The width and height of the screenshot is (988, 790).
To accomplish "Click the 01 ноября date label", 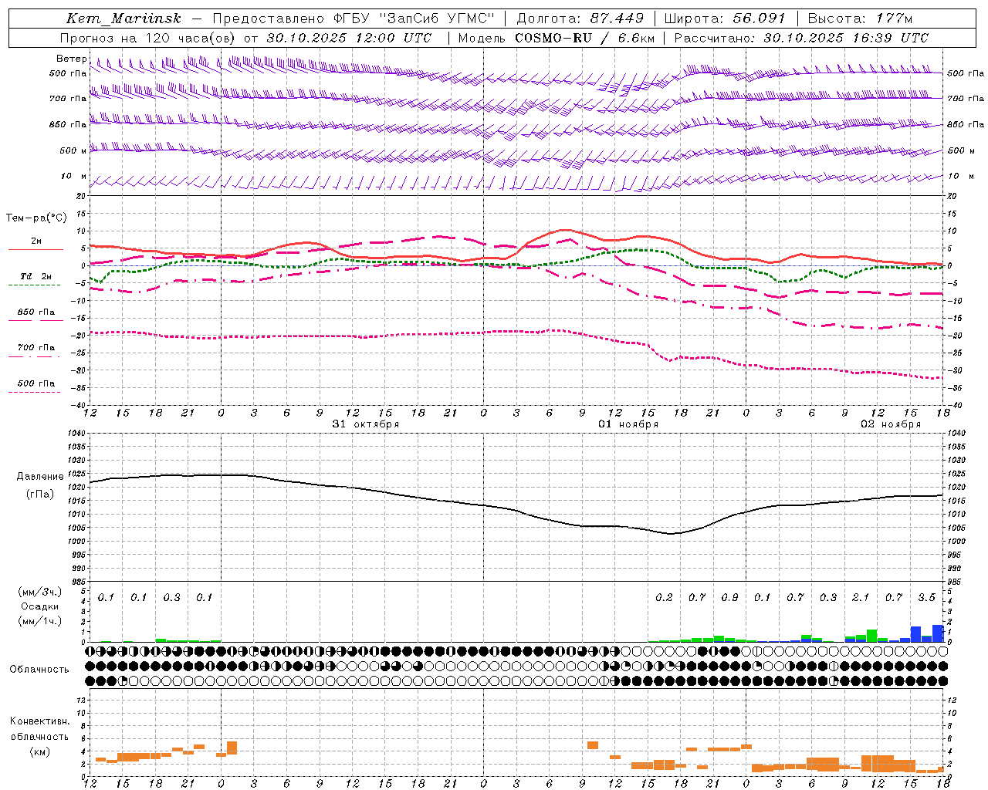I will tap(628, 424).
